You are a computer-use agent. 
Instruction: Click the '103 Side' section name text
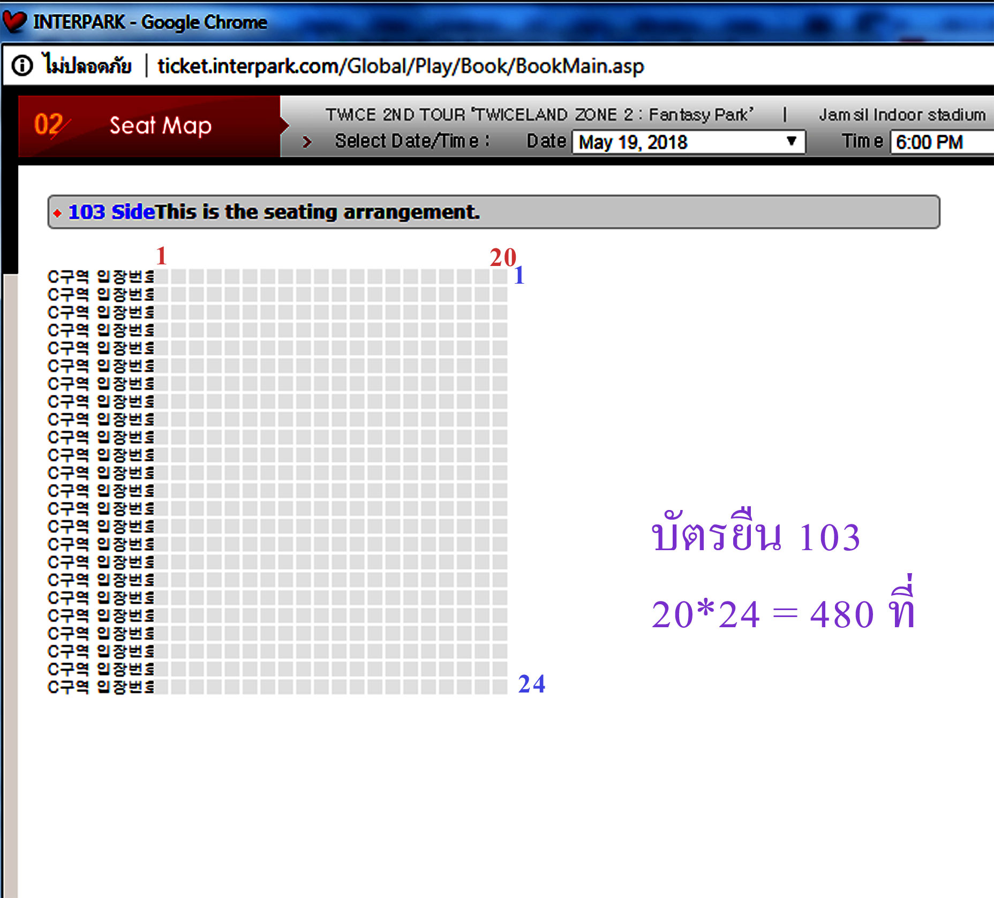click(x=111, y=212)
